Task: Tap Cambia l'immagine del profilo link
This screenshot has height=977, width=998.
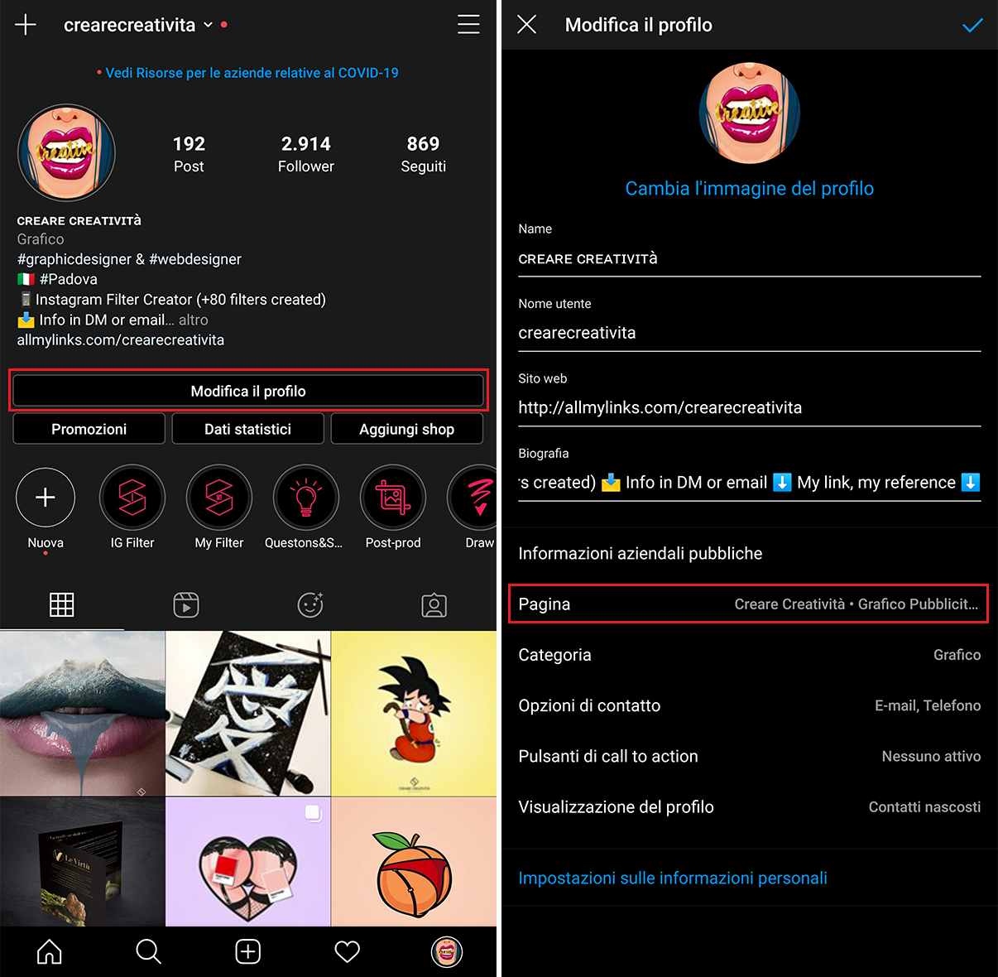Action: pos(749,189)
